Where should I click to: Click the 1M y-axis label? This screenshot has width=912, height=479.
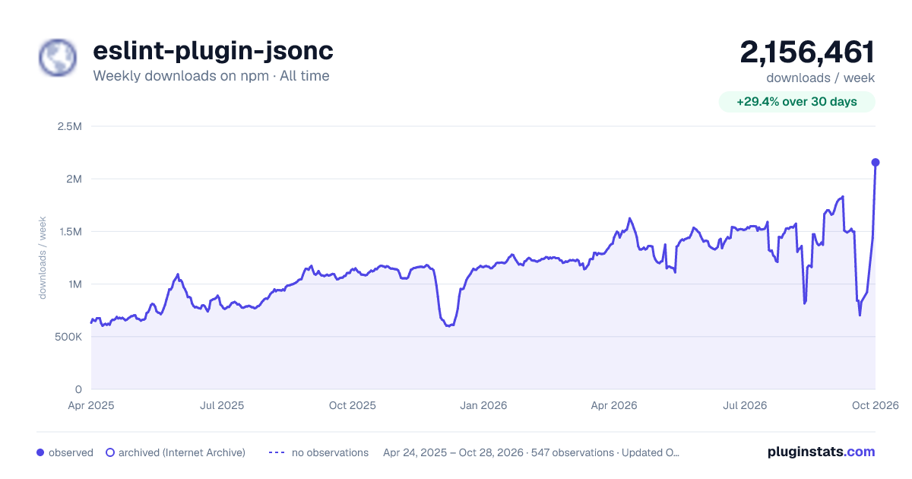pos(74,284)
